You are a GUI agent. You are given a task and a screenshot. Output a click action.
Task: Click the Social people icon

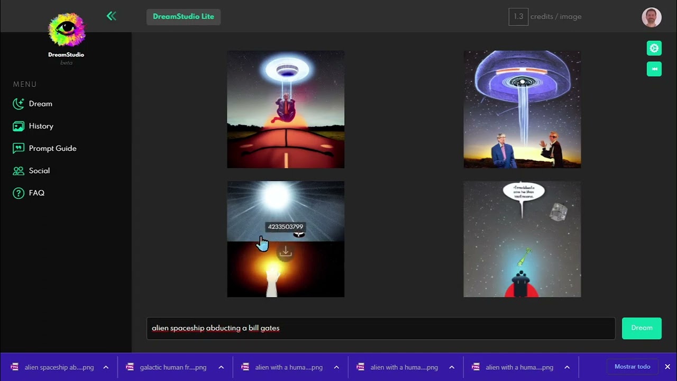point(19,171)
